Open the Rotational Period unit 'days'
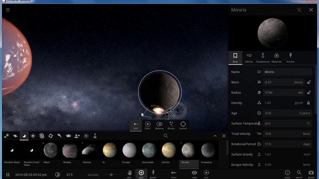 point(307,144)
